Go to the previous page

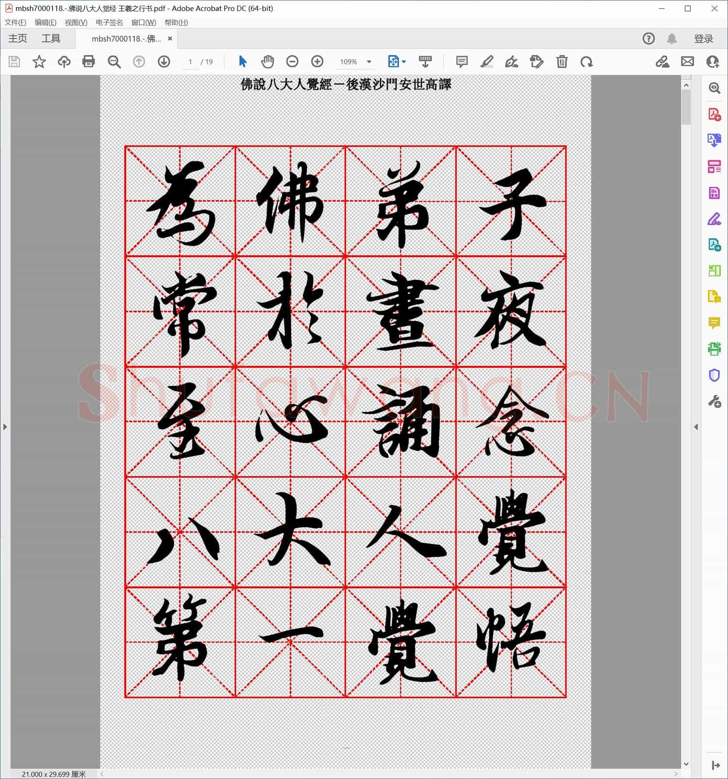click(x=139, y=62)
